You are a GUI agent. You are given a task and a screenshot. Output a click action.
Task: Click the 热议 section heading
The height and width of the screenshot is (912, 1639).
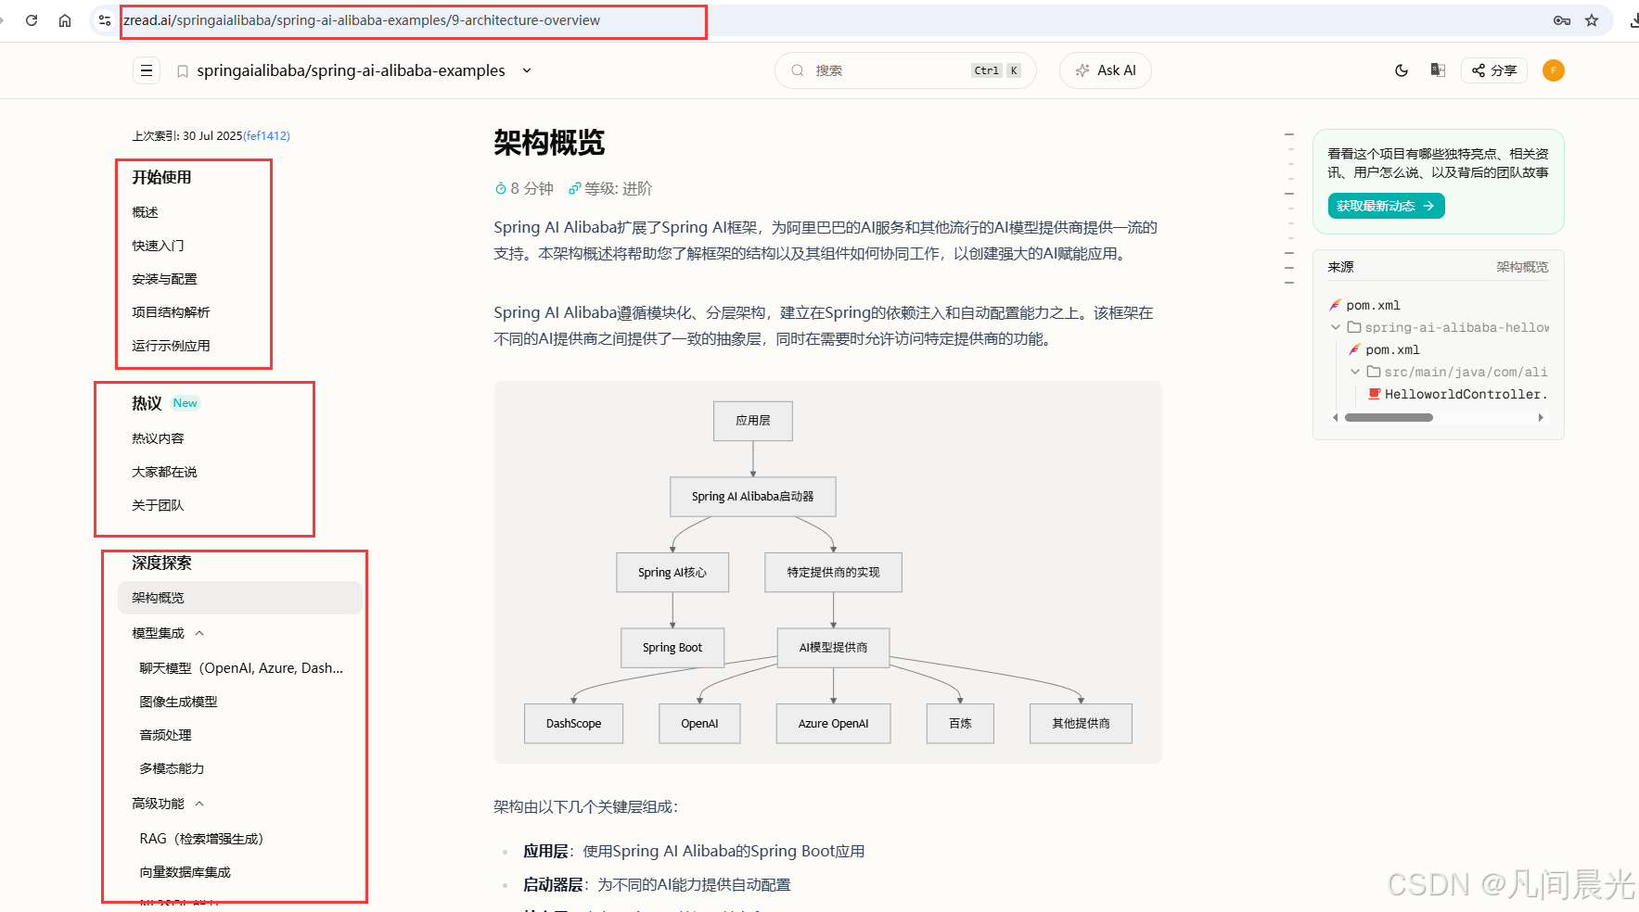point(147,403)
